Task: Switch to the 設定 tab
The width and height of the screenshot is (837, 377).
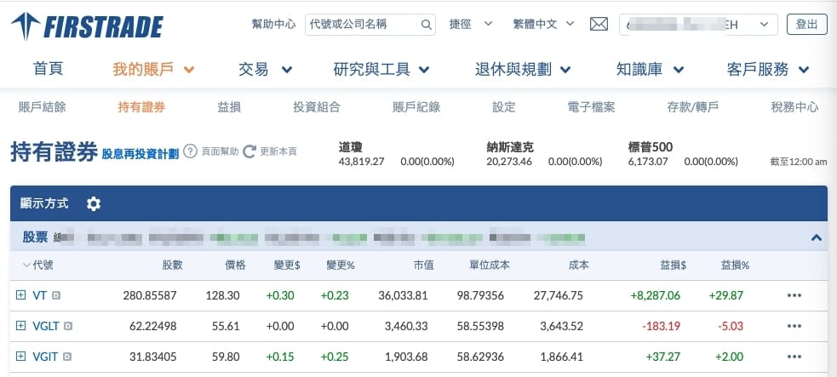Action: 504,107
